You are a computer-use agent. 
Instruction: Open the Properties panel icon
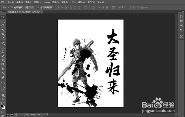(181, 21)
